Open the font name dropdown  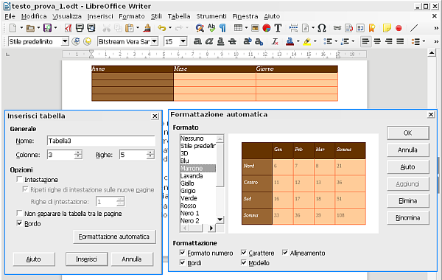[x=154, y=42]
